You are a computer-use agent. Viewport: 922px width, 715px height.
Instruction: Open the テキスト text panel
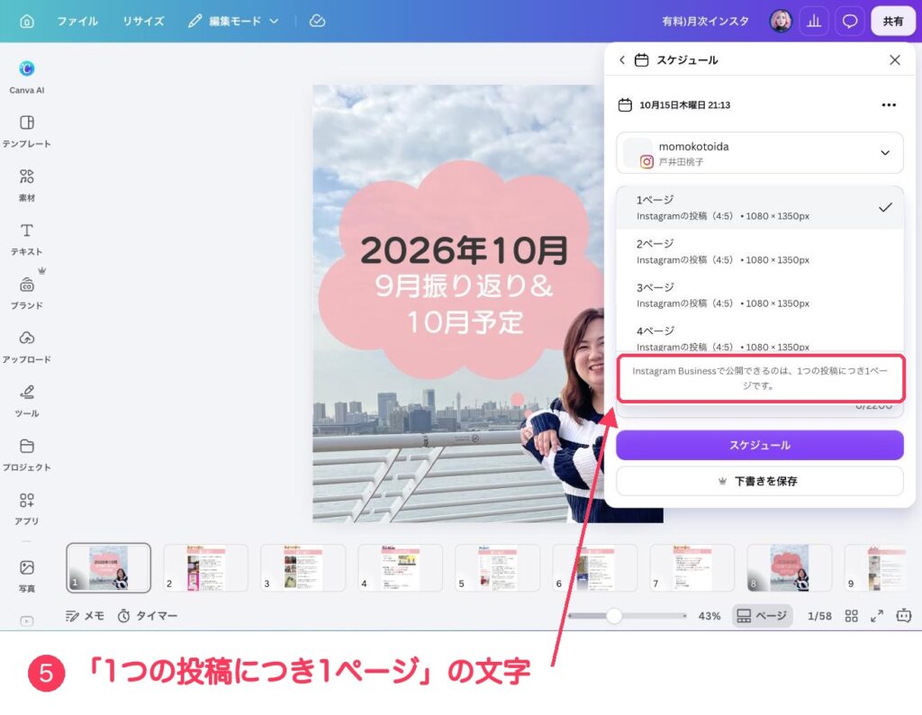[26, 240]
